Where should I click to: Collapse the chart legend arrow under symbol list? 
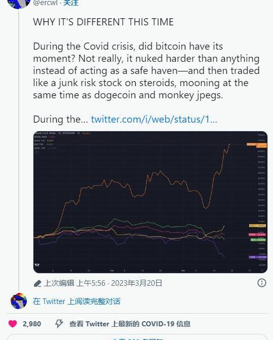pyautogui.click(x=37, y=152)
